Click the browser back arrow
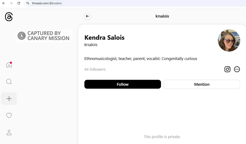Image resolution: width=246 pixels, height=144 pixels. pyautogui.click(x=4, y=3)
